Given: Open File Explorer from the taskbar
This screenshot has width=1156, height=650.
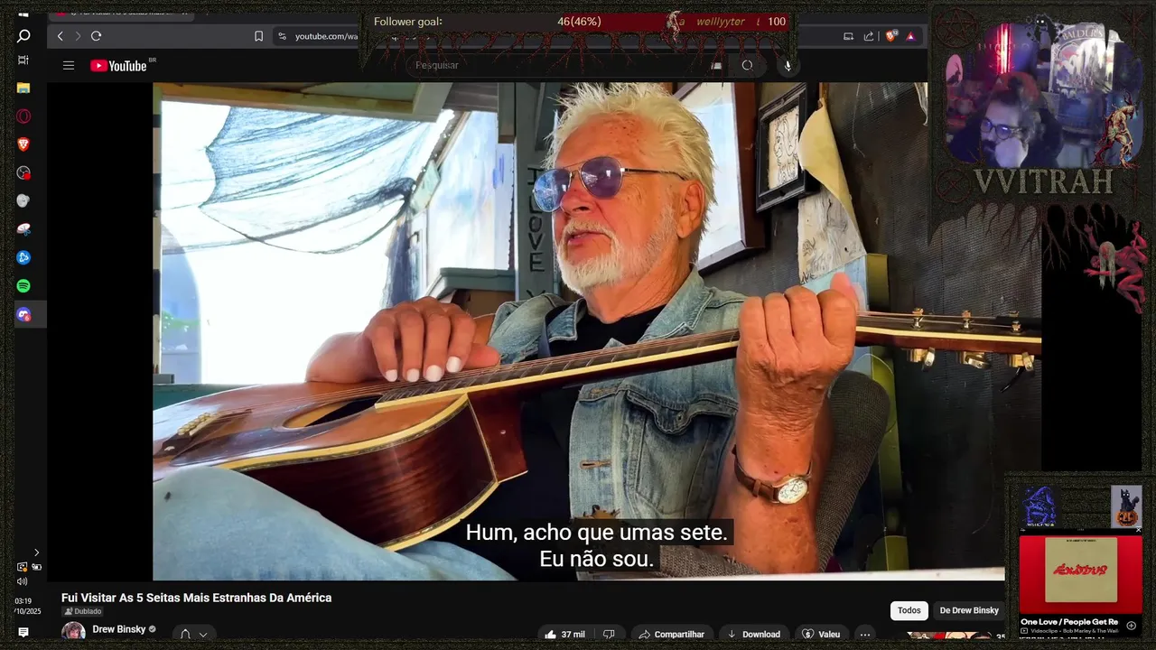Looking at the screenshot, I should [23, 88].
